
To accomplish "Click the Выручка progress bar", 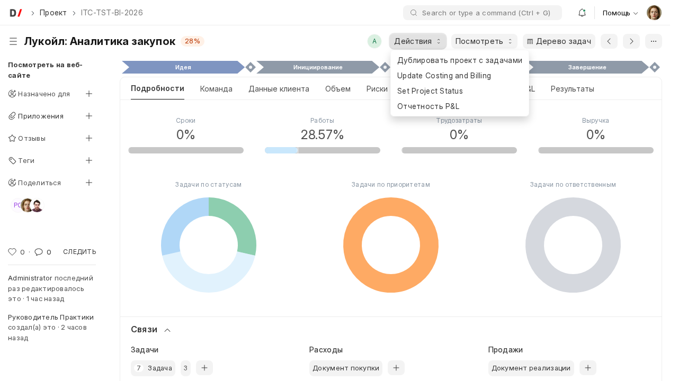I will pyautogui.click(x=596, y=150).
